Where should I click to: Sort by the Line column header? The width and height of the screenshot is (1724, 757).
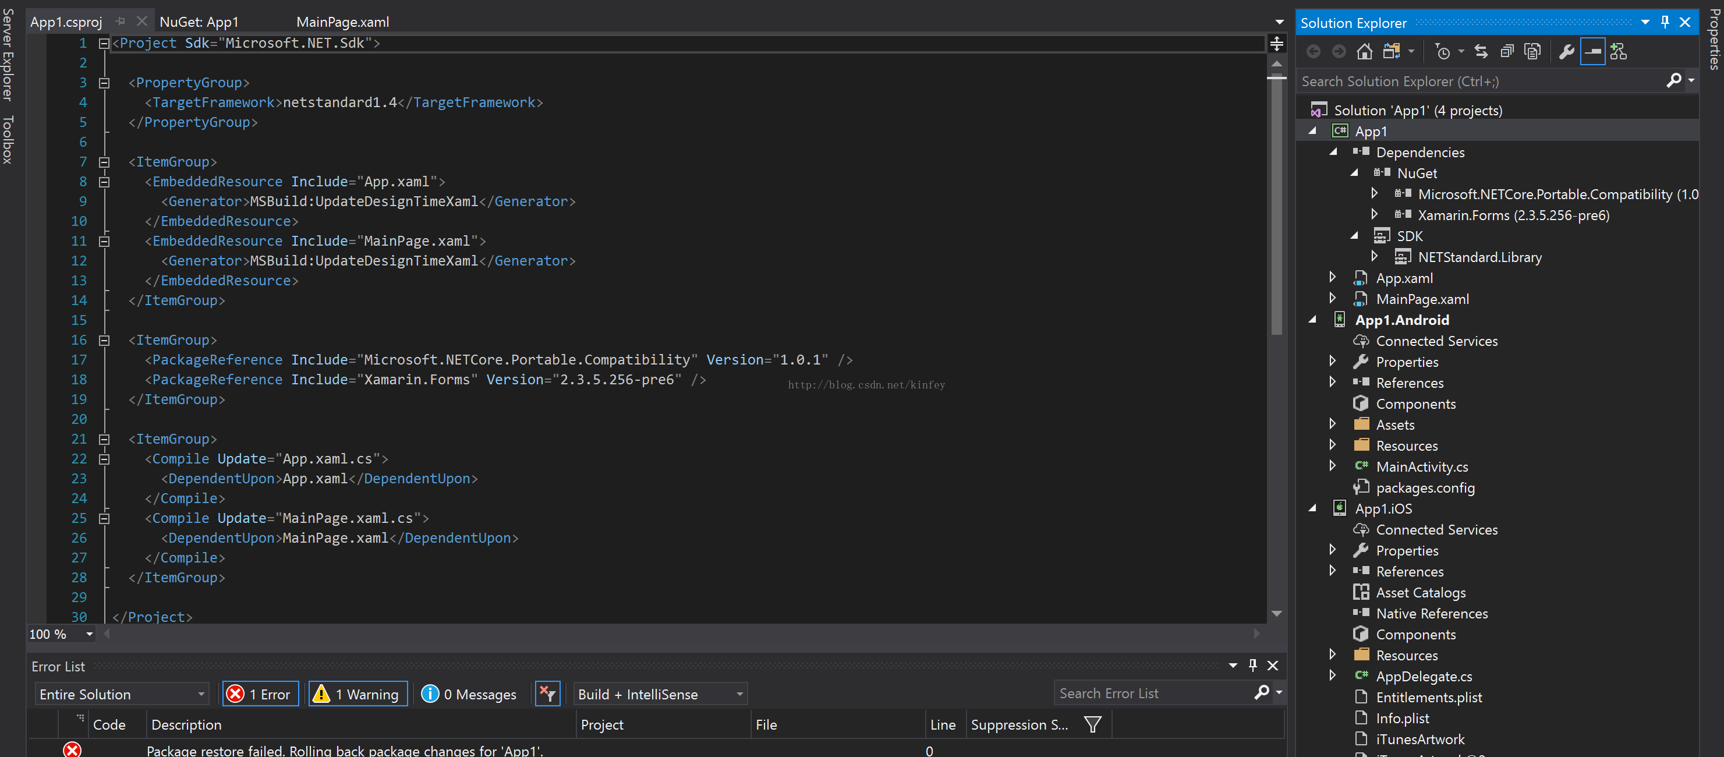tap(945, 724)
